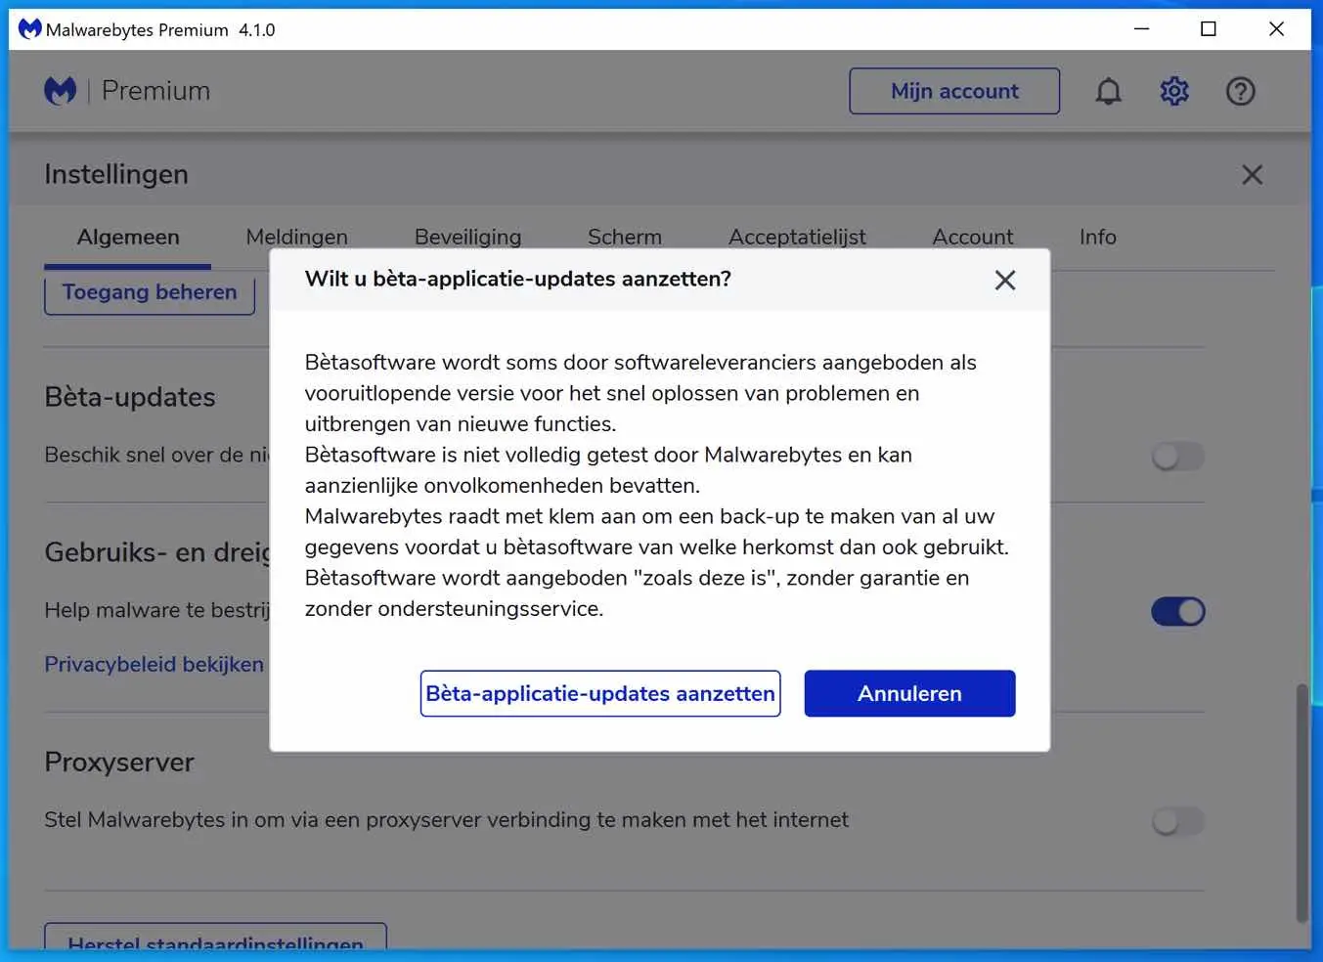
Task: Open the help question mark icon
Action: [x=1241, y=91]
